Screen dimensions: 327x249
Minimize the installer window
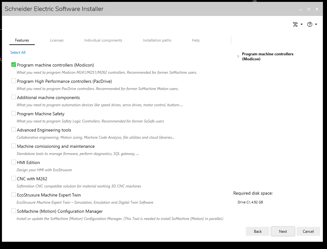pyautogui.click(x=301, y=9)
